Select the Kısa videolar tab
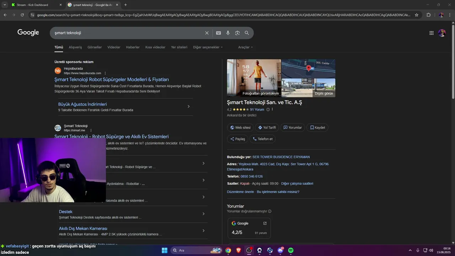This screenshot has height=256, width=455. tap(155, 47)
